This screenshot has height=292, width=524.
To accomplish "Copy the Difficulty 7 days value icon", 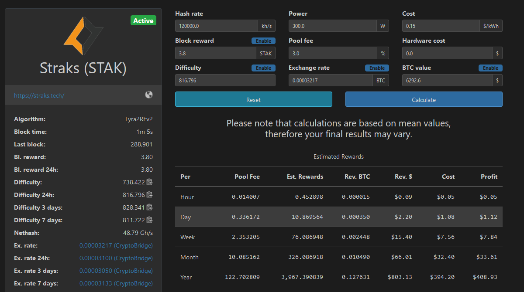I will click(149, 220).
